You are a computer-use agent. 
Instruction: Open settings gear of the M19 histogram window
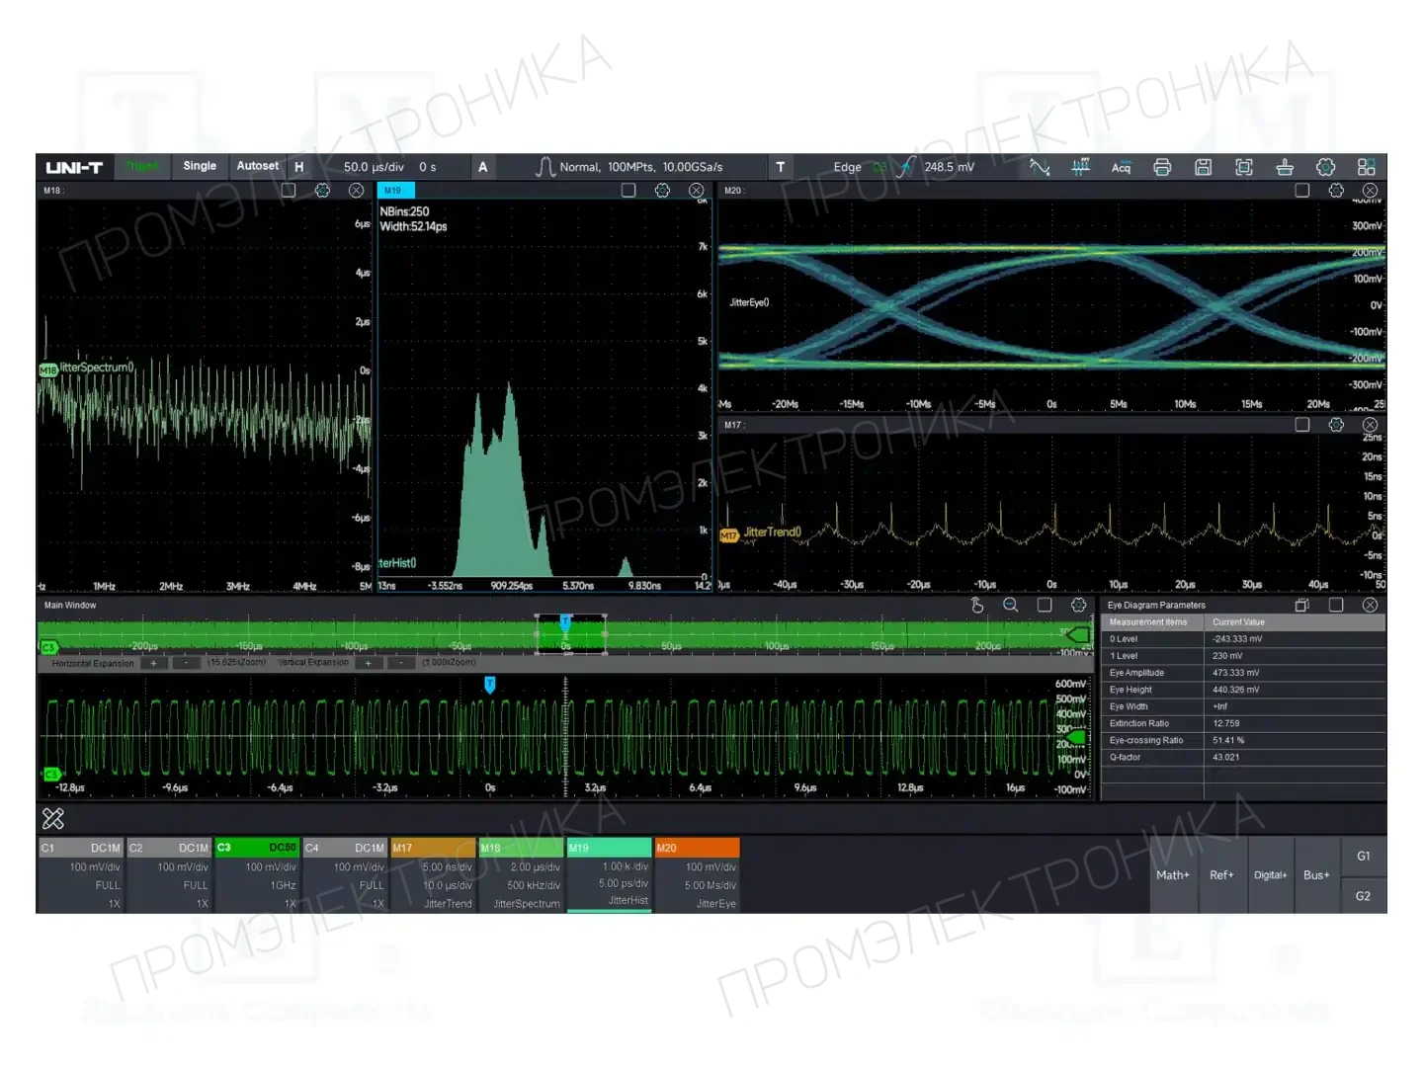[x=662, y=190]
